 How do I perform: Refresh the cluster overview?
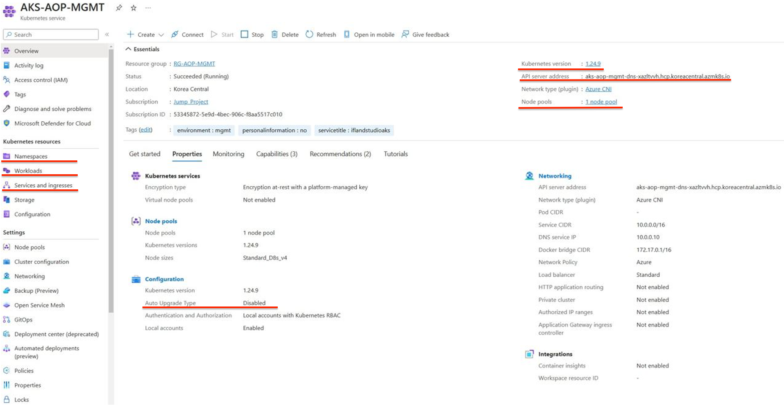tap(321, 34)
